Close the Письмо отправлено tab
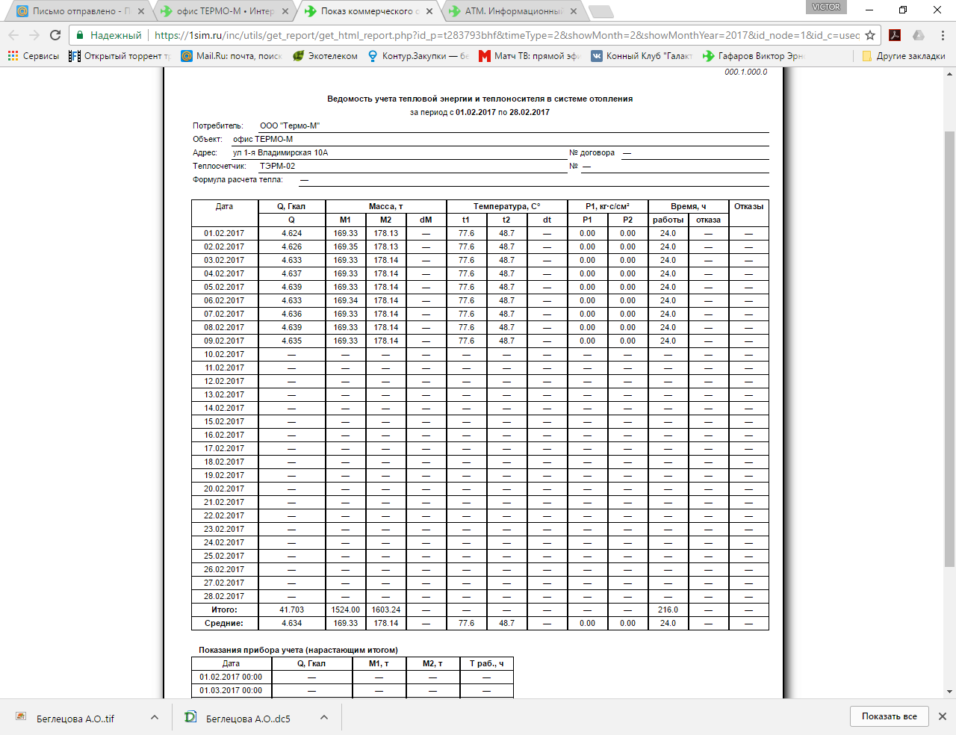 141,11
